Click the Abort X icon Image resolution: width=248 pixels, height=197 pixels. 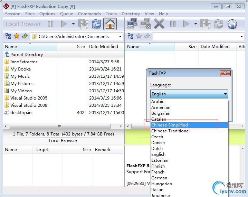pyautogui.click(x=159, y=24)
